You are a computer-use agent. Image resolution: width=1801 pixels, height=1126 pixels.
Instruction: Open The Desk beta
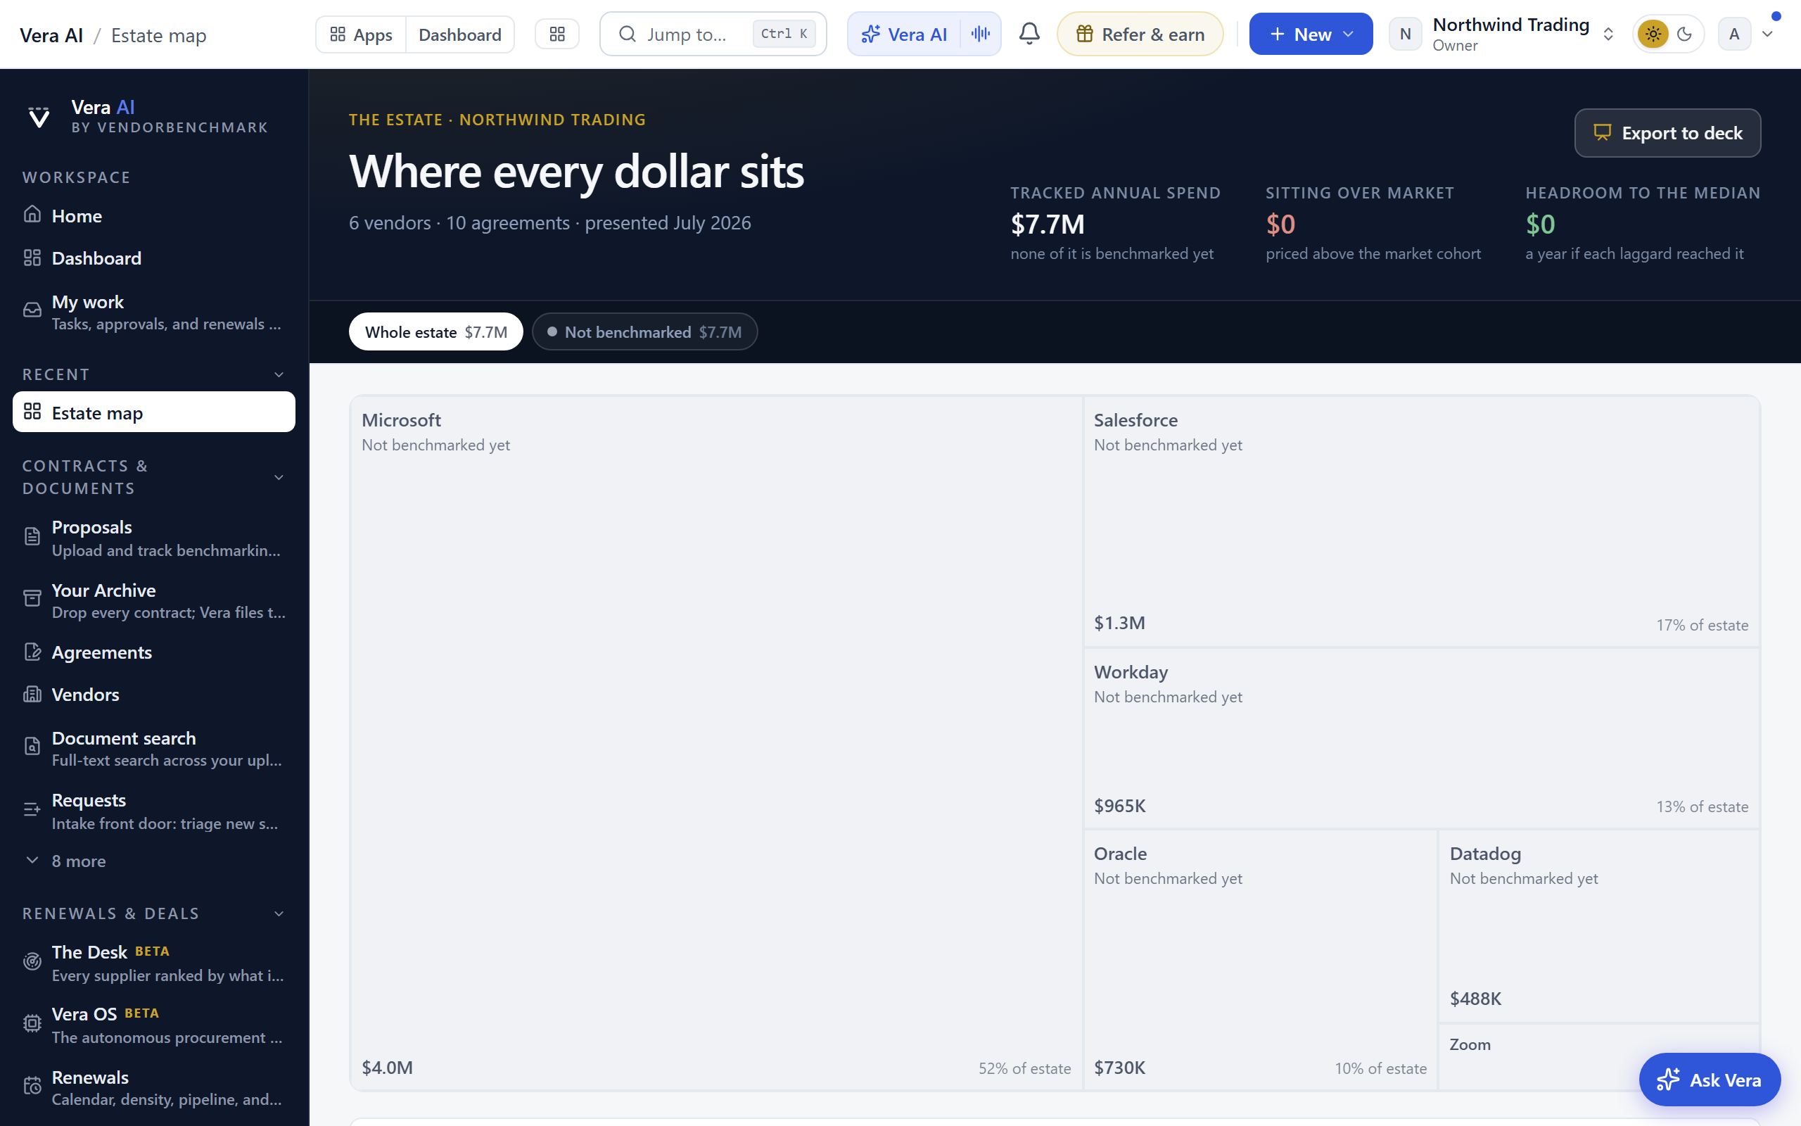[154, 963]
